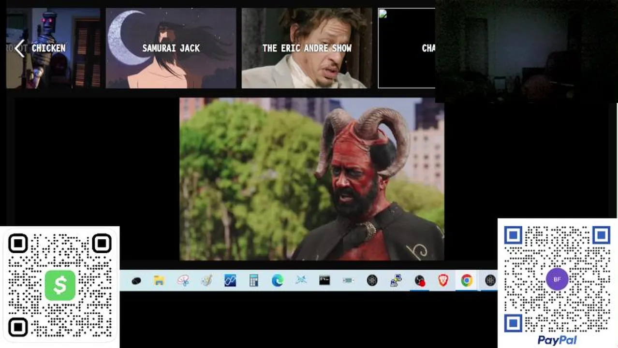Open the blue airplane-like taskbar icon

point(301,280)
